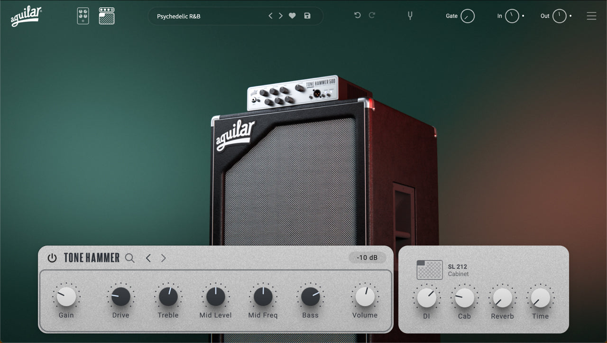Go to the next preset
Viewport: 607px width, 343px height.
pos(280,15)
